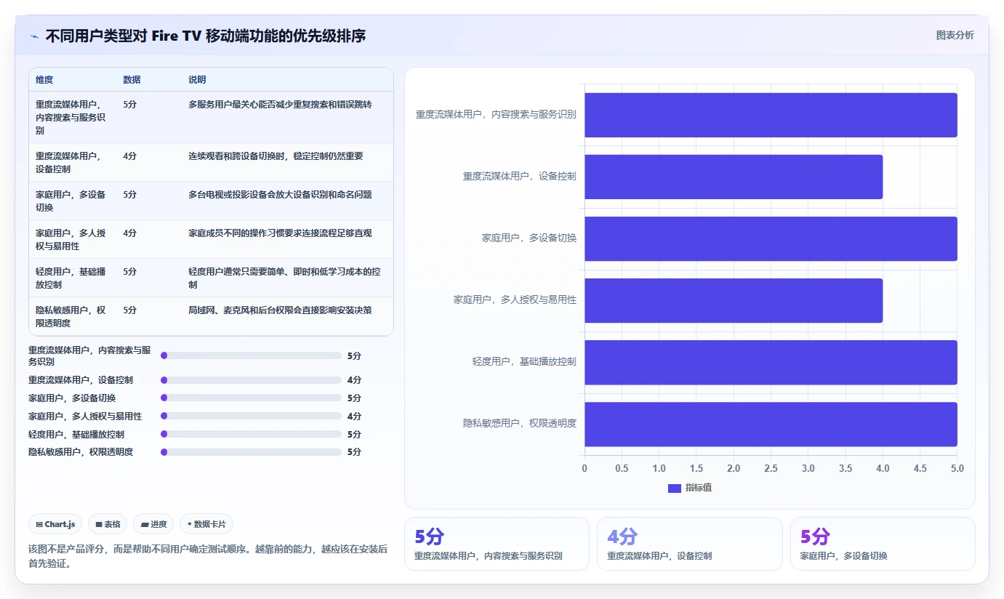Click the 表格 chip
This screenshot has height=599, width=1004.
point(108,524)
